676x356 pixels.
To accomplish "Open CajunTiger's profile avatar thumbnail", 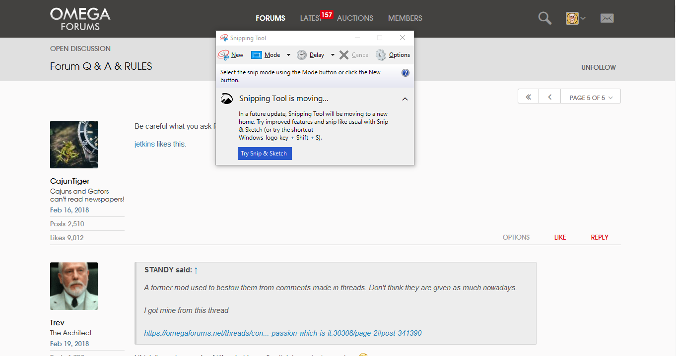I will pos(74,145).
